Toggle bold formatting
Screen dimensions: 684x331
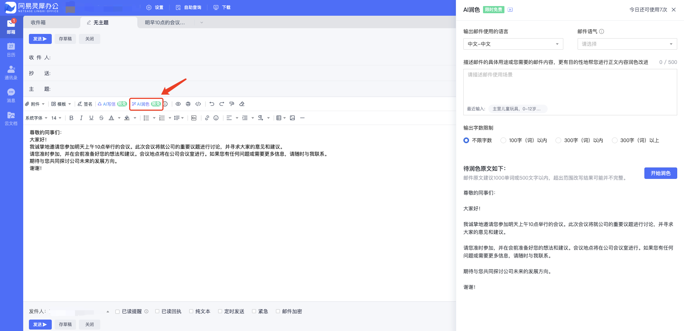pyautogui.click(x=71, y=118)
